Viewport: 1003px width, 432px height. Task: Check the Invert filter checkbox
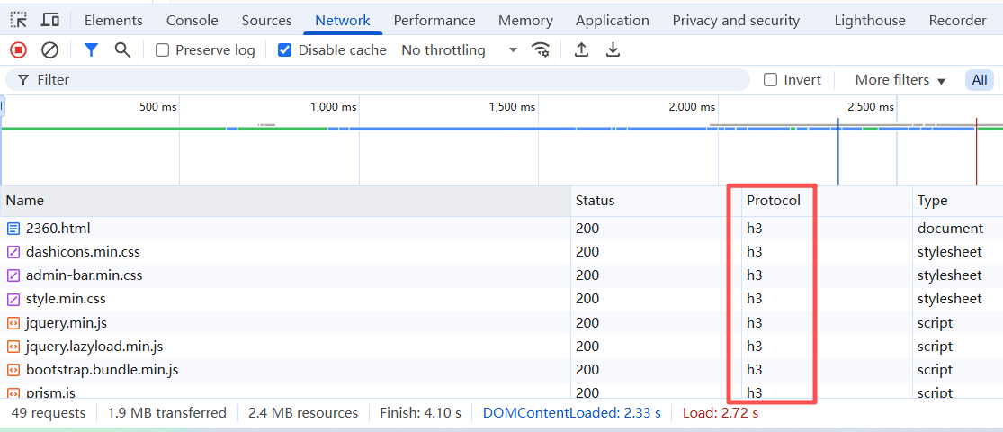click(x=771, y=80)
